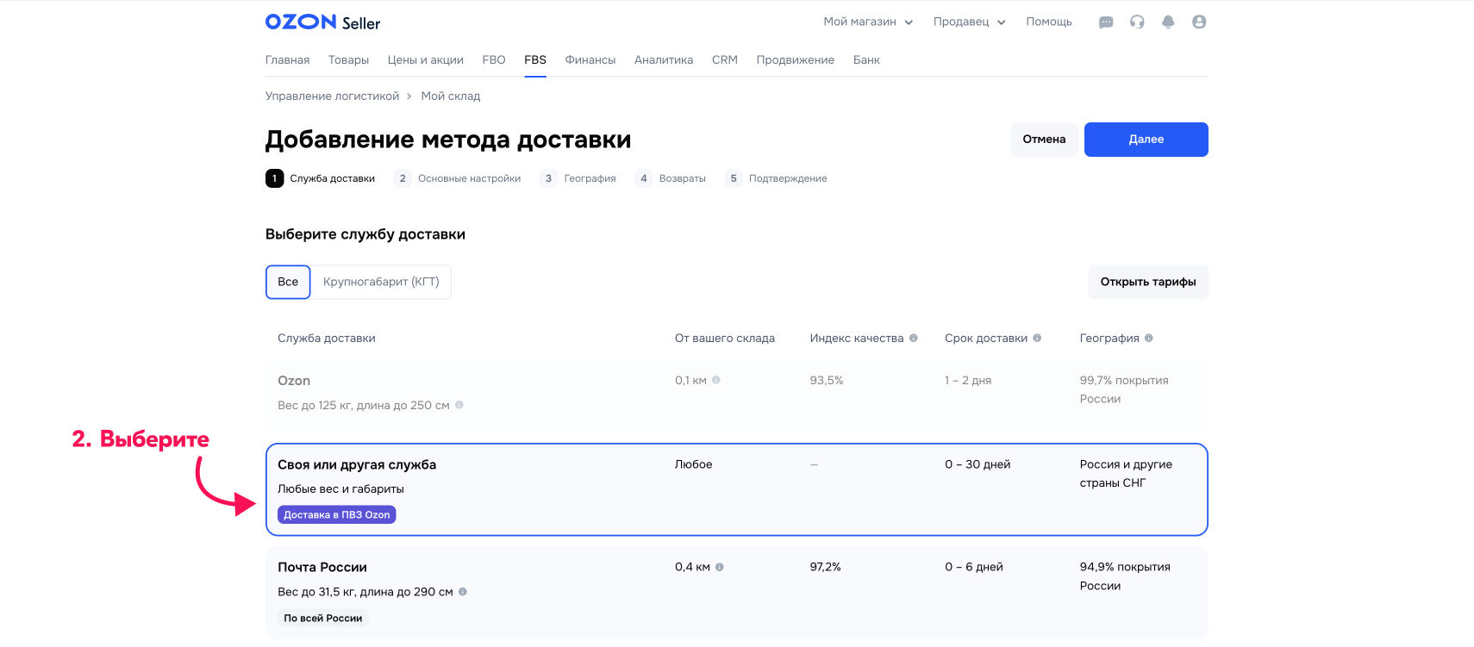This screenshot has height=647, width=1474.
Task: Click Открыть тарифы button
Action: [x=1148, y=282]
